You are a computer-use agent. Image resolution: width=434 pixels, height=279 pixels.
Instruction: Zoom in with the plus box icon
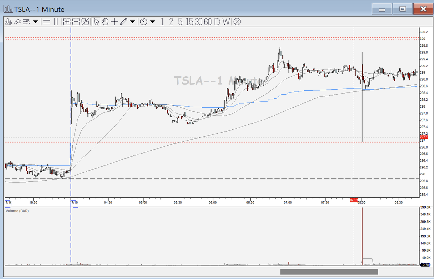coord(67,22)
